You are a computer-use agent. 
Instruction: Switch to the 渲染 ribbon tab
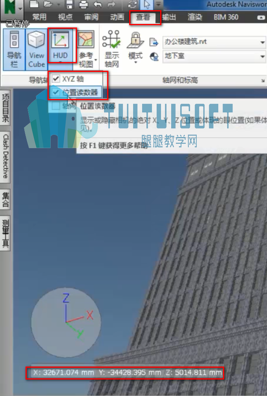(x=195, y=17)
